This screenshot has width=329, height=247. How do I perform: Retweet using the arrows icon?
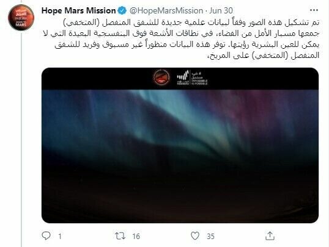[x=120, y=236]
